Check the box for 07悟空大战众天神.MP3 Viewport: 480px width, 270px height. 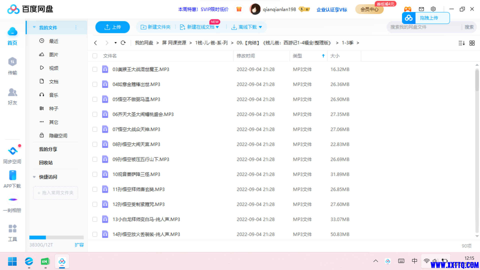click(x=95, y=129)
